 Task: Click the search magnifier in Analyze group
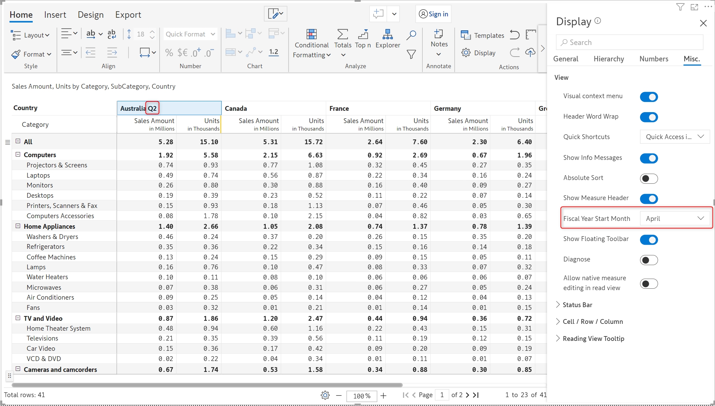[x=411, y=34]
